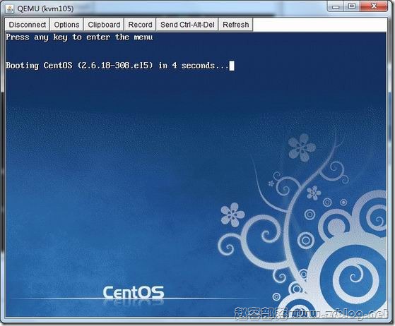The image size is (395, 326).
Task: Maximize the QEMU viewer window
Action: click(x=352, y=6)
